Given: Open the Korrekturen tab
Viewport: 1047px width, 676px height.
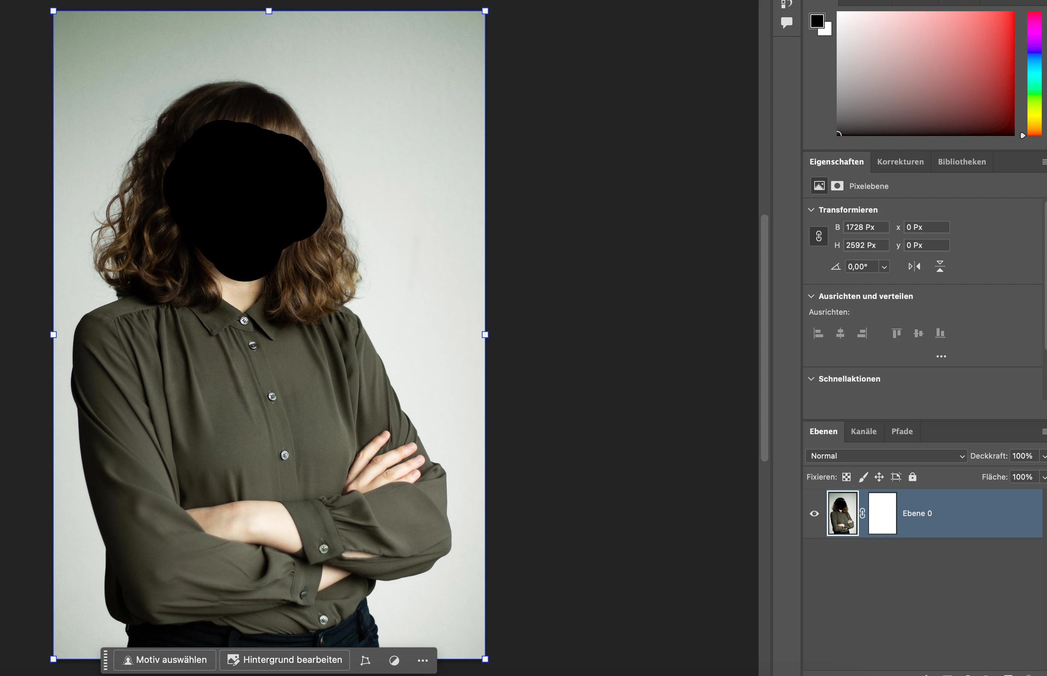Looking at the screenshot, I should coord(900,161).
